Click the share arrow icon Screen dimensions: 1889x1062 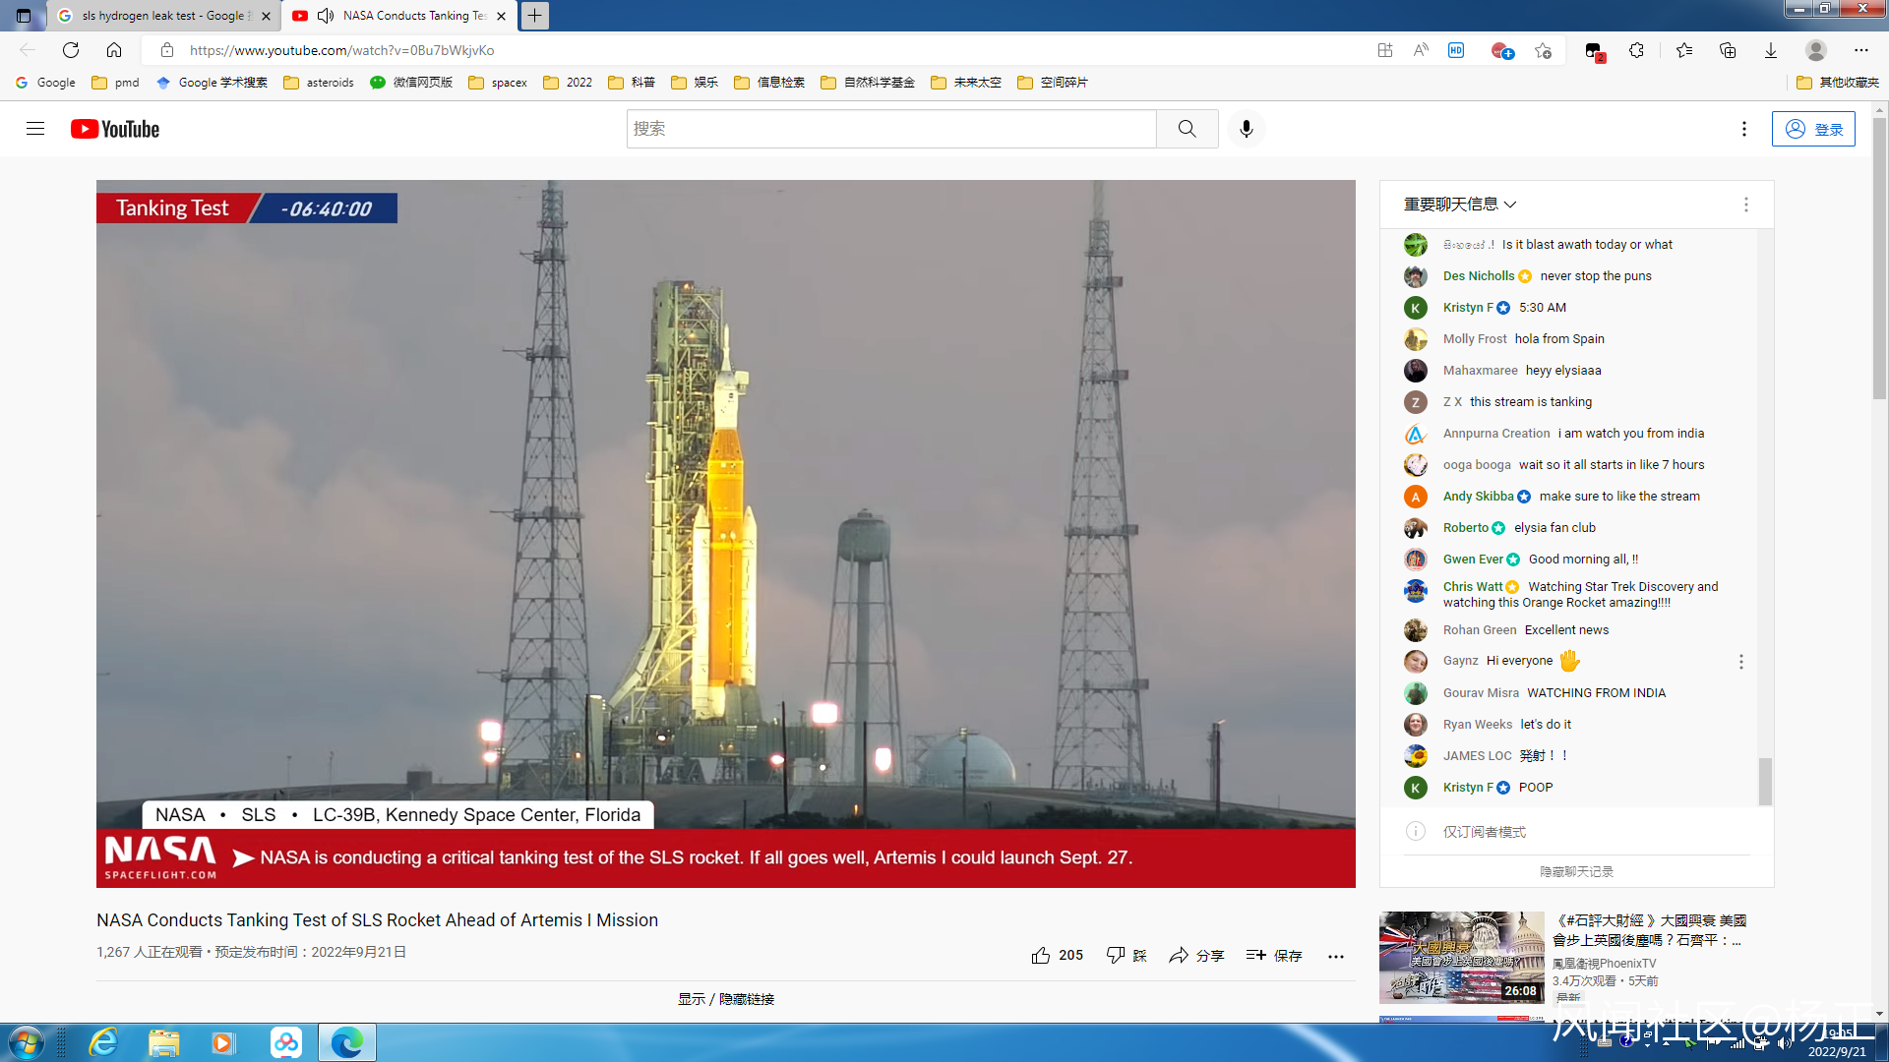(x=1178, y=955)
